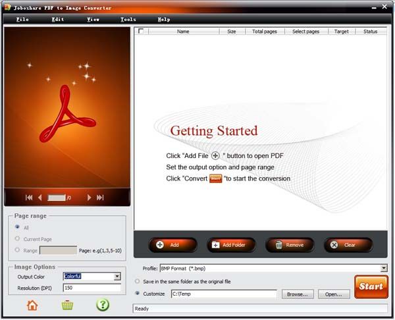Screen dimensions: 395x320
Task: Jump to the last page in preview
Action: point(100,198)
